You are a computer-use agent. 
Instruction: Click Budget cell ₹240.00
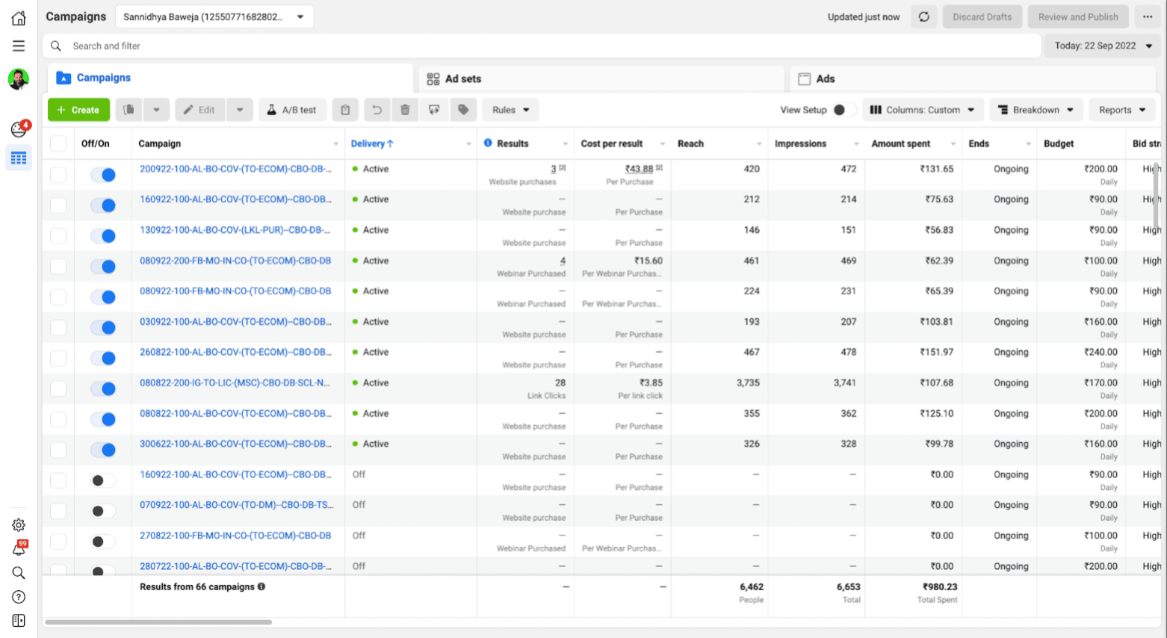(x=1101, y=352)
